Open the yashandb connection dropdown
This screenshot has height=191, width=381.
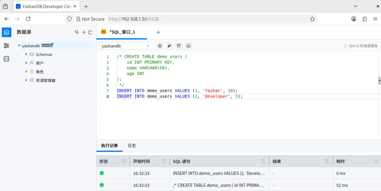126,45
